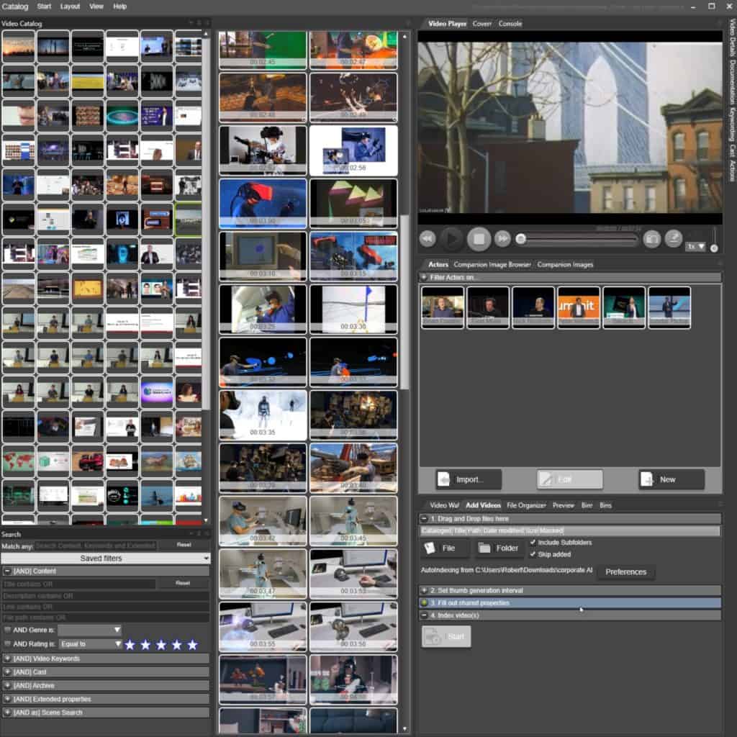Click the Preferences button for AutoIndexing

click(x=625, y=572)
